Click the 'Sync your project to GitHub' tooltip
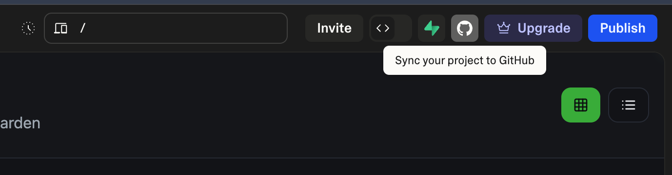672x175 pixels. pos(465,60)
